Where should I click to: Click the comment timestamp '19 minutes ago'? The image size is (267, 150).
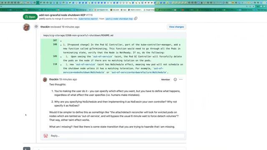(68, 80)
